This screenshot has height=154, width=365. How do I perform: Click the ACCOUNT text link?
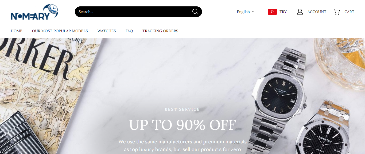pos(317,12)
